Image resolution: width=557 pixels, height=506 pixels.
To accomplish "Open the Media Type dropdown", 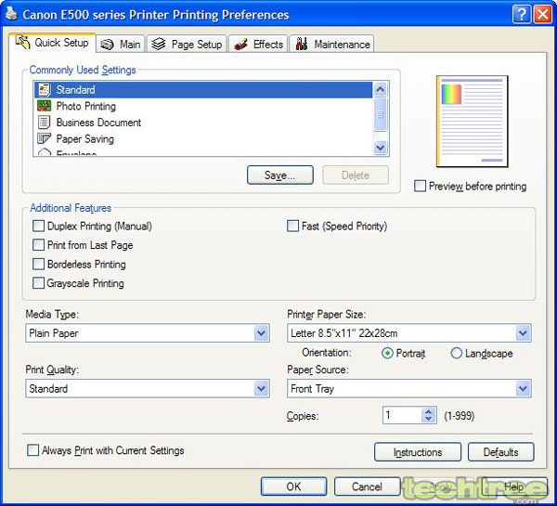I will pos(262,333).
